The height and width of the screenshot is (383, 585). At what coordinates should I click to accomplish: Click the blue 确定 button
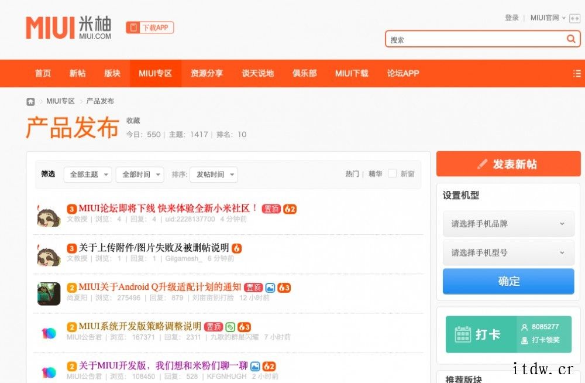[508, 281]
